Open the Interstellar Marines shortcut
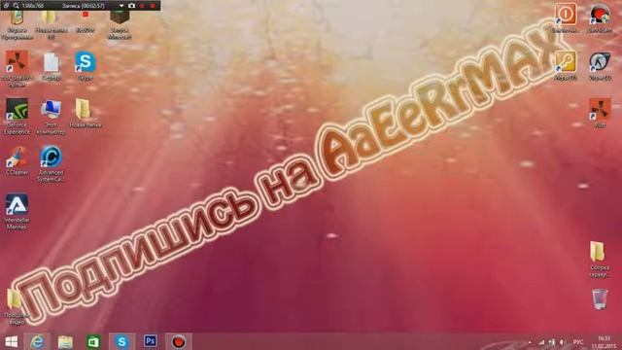622x350 pixels. click(x=17, y=211)
